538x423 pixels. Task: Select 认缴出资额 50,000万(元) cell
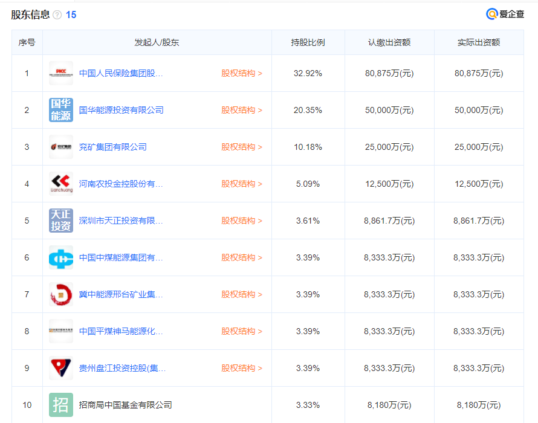(389, 110)
